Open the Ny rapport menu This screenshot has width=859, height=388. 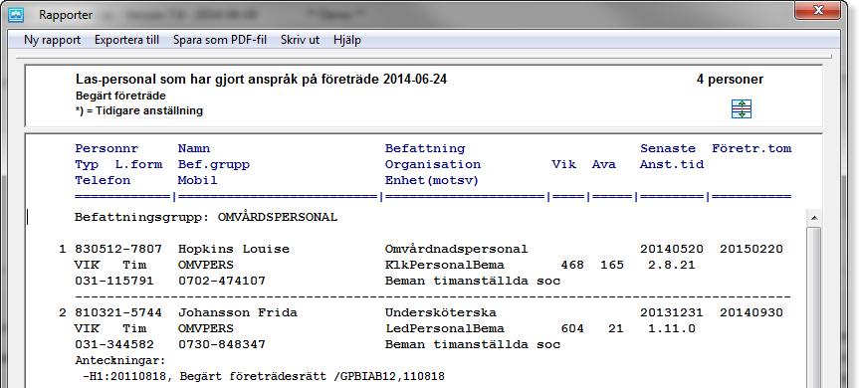pos(52,40)
